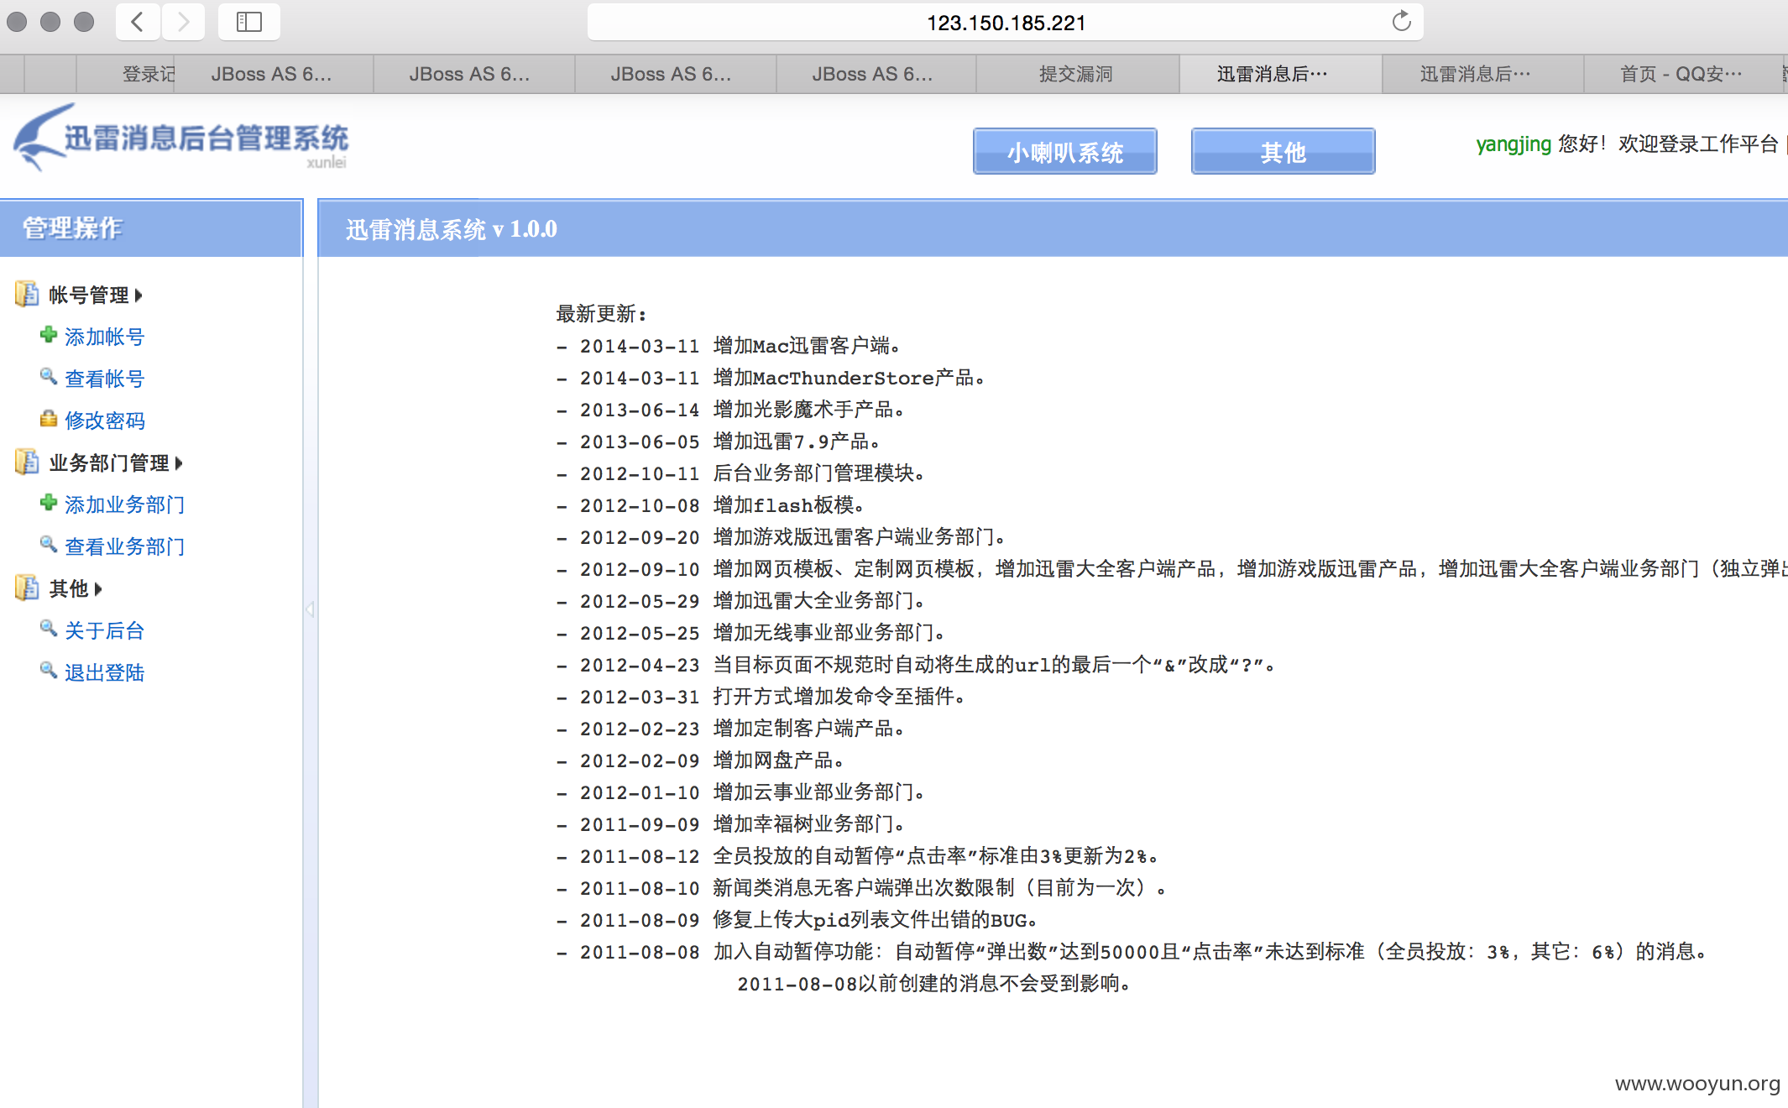Click the 迅雷消息系统 v 1.0.0 title

click(452, 229)
